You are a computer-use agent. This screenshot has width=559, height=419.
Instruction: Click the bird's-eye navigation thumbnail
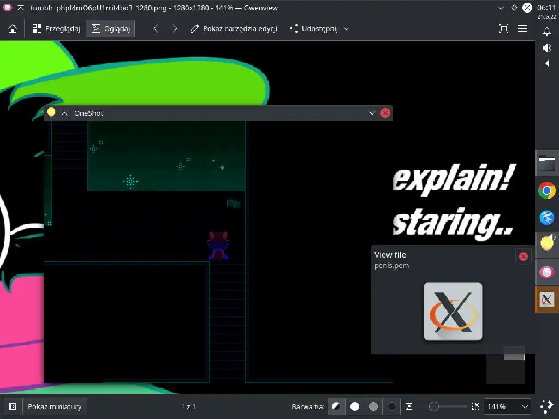point(506,366)
